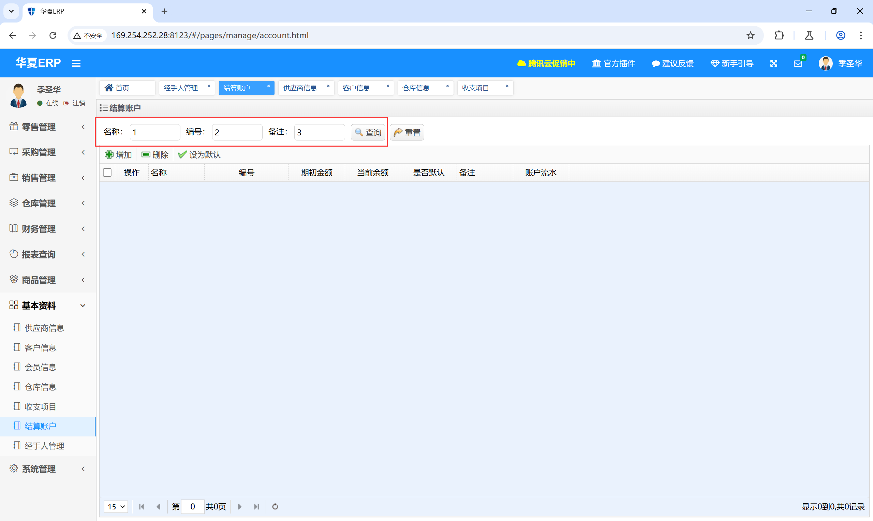This screenshot has width=873, height=521.
Task: Click the 设为默认 checkmark button
Action: point(199,155)
